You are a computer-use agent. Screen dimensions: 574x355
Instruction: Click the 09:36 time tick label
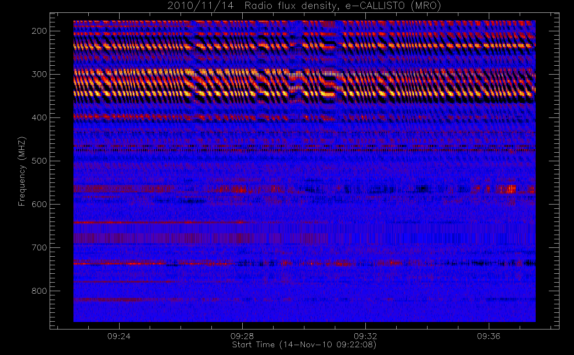(489, 336)
